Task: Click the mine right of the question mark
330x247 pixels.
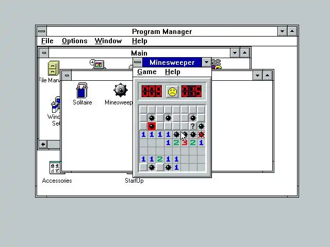Action: click(201, 126)
